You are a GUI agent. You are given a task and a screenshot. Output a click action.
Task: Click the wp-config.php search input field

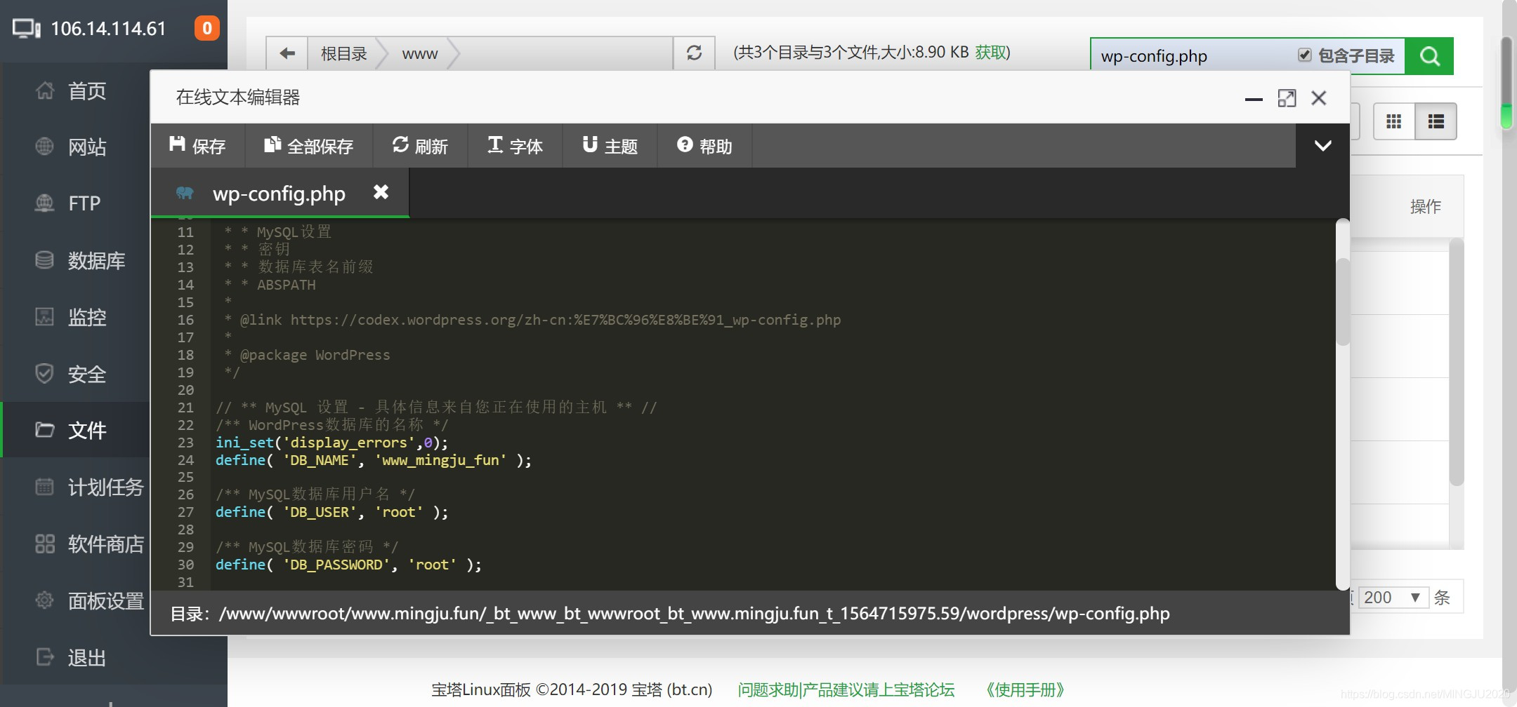(1194, 56)
